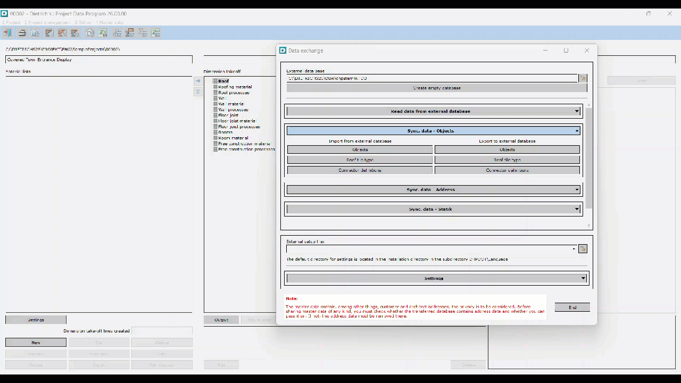The width and height of the screenshot is (681, 383).
Task: Collapse the Sync. data - Objects section
Action: tap(577, 131)
